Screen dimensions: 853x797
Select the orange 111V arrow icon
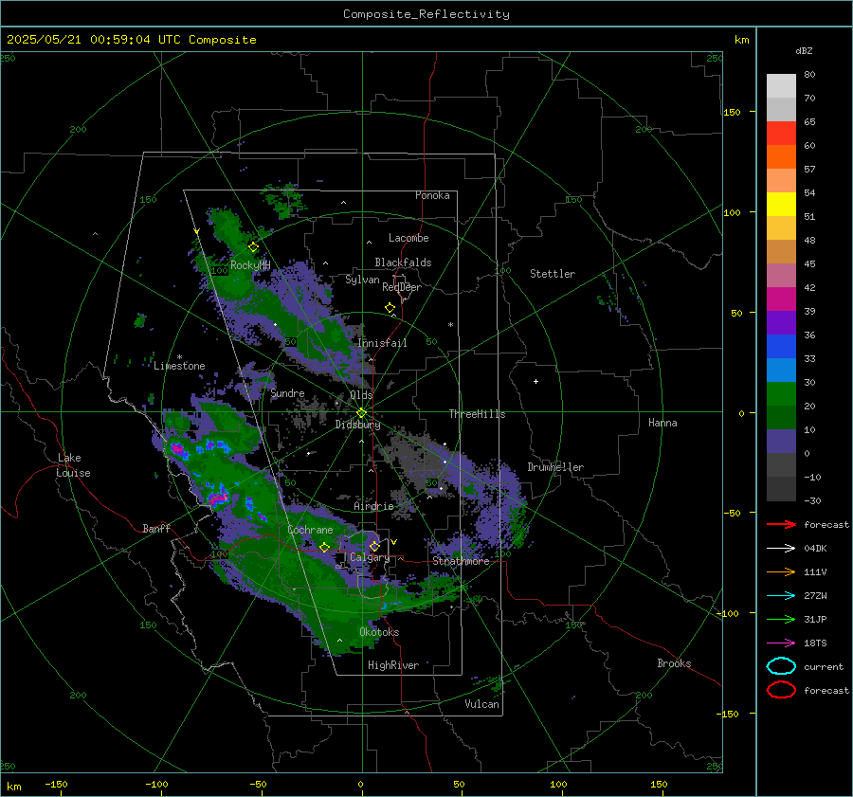click(x=781, y=571)
